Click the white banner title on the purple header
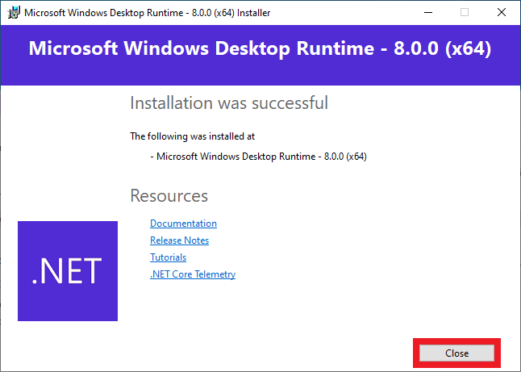The image size is (521, 372). coord(260,48)
